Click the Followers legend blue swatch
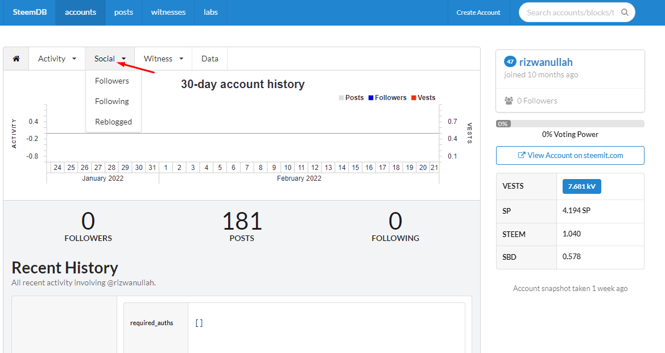Viewport: 665px width, 353px height. (371, 98)
